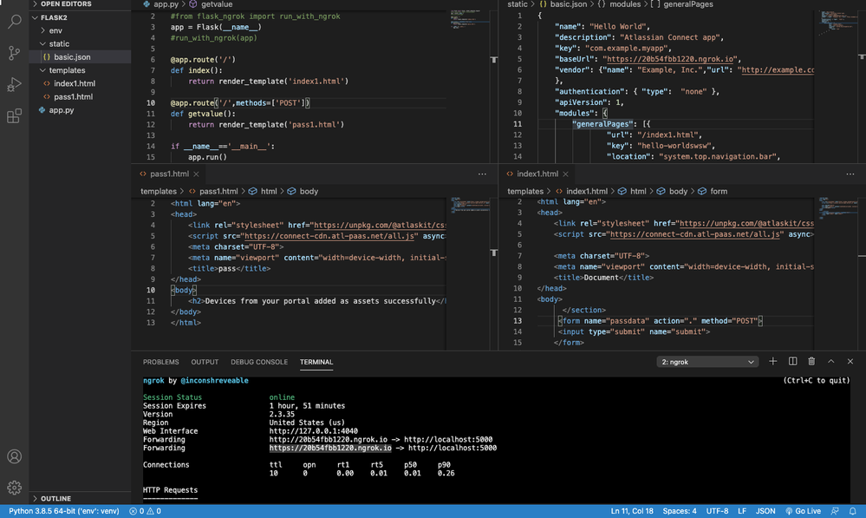Open the Extensions view
Viewport: 866px width, 518px height.
click(x=13, y=115)
